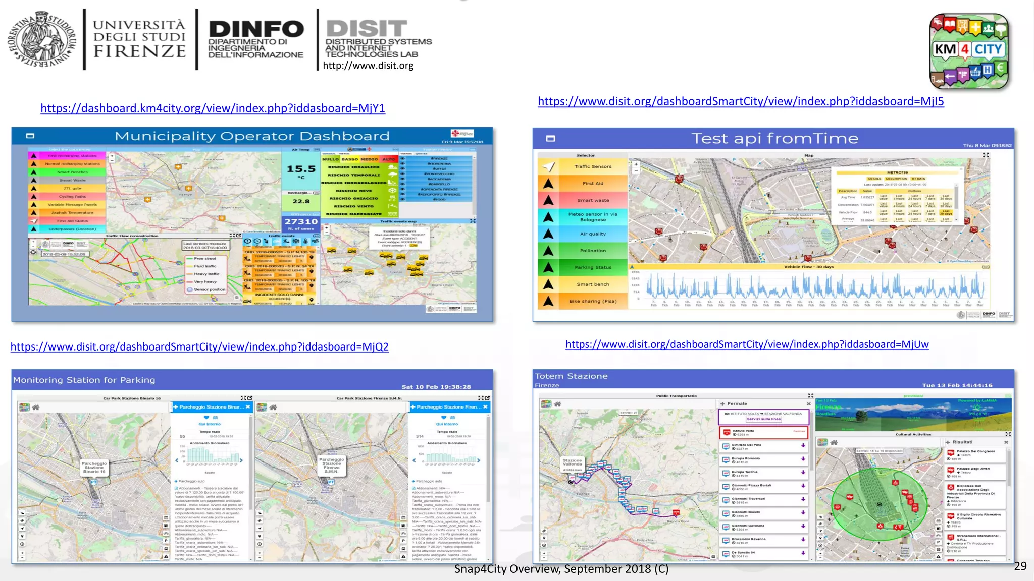This screenshot has height=581, width=1034.
Task: Click RISCHIO NEVE snowflake icon
Action: pyautogui.click(x=393, y=191)
